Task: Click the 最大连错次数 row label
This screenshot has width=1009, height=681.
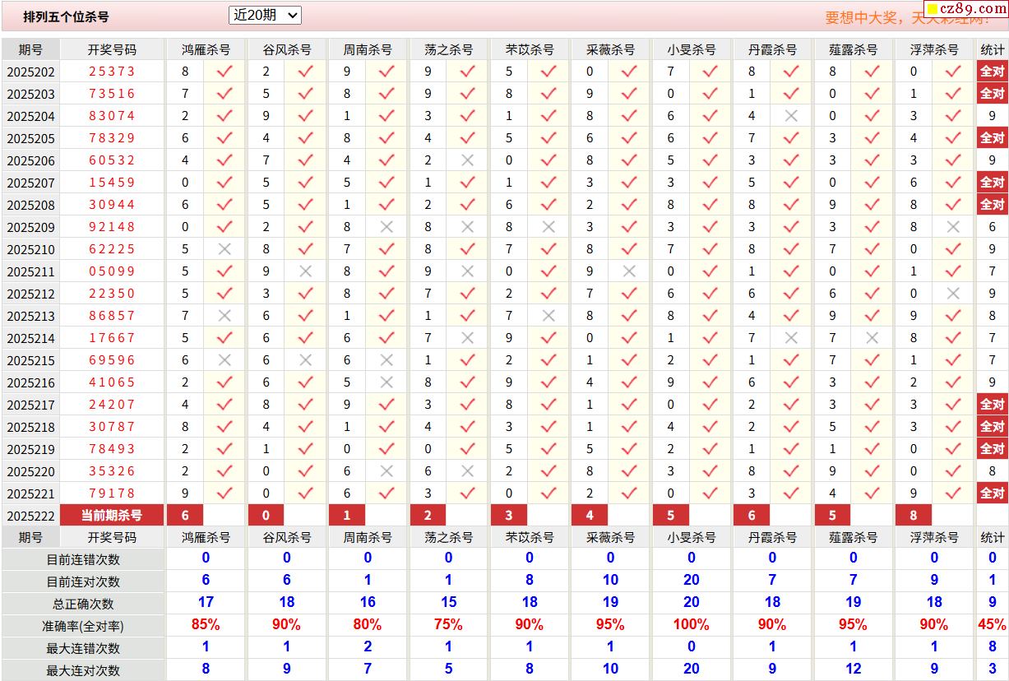Action: point(83,648)
